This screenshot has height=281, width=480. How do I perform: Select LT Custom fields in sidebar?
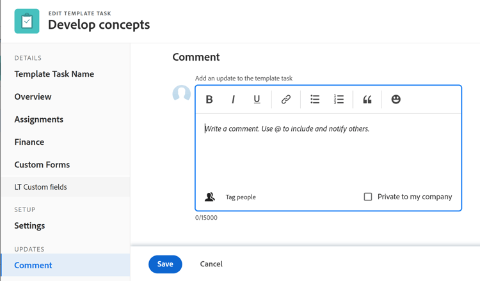(41, 187)
